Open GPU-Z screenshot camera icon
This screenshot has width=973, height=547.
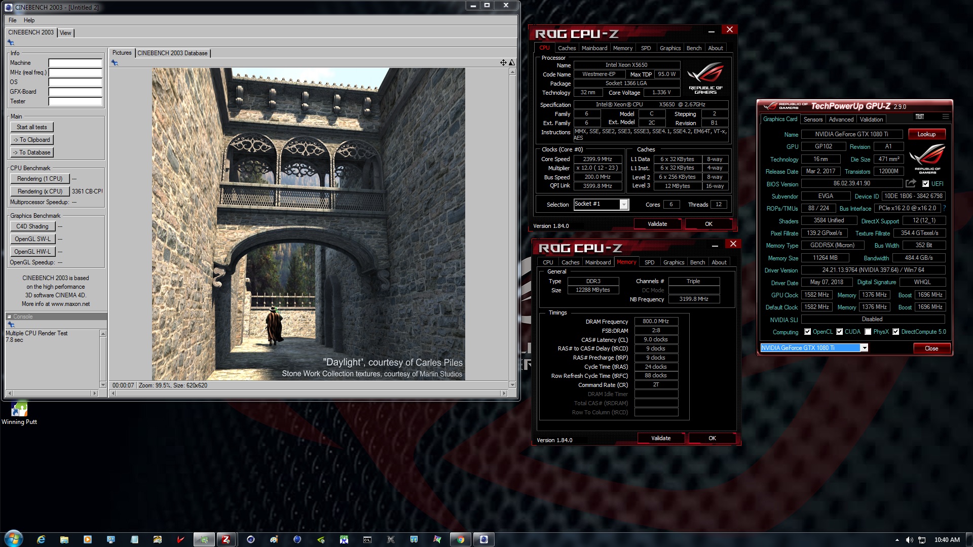point(920,117)
